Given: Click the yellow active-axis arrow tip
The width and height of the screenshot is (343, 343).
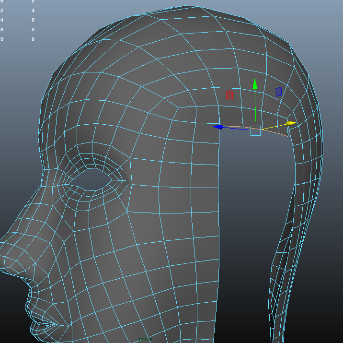Looking at the screenshot, I should click(291, 124).
